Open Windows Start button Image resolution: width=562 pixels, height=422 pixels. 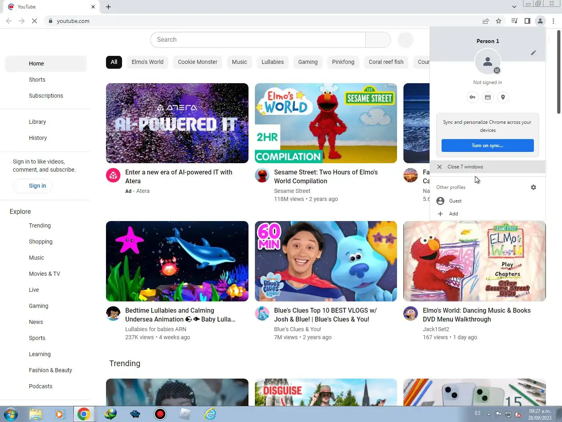pos(11,414)
